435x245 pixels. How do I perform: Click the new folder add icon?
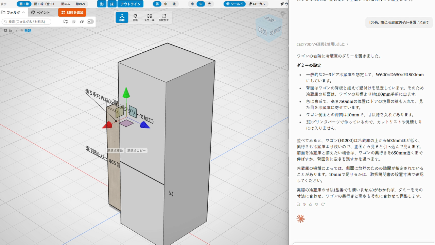66,21
